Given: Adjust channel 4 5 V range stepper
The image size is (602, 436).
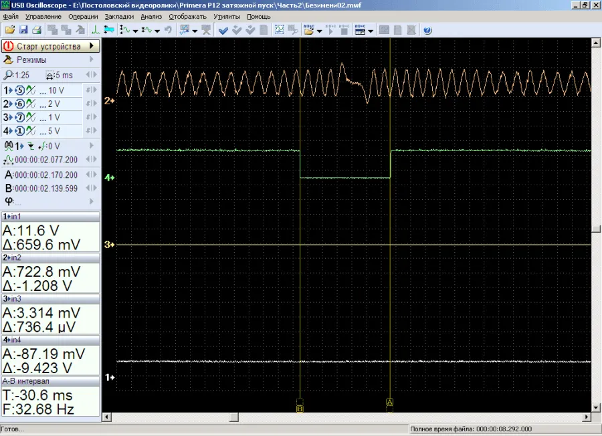Looking at the screenshot, I should point(92,130).
